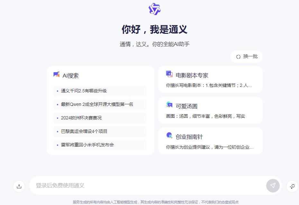Click the refresh icon inside 换一批
299x205 pixels.
(238, 56)
